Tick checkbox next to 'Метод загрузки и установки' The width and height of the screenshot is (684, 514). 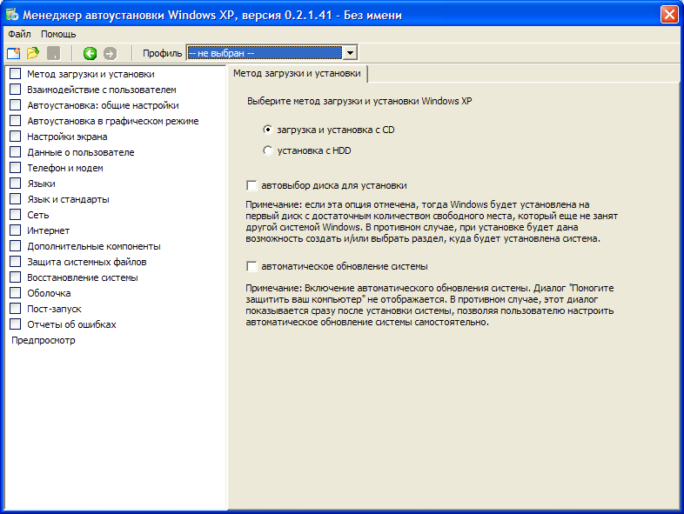tap(16, 74)
